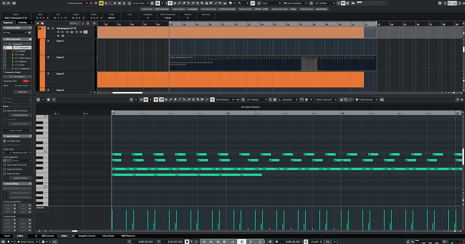The height and width of the screenshot is (244, 465).
Task: Collapse the Chord Editing section
Action: tap(4, 184)
